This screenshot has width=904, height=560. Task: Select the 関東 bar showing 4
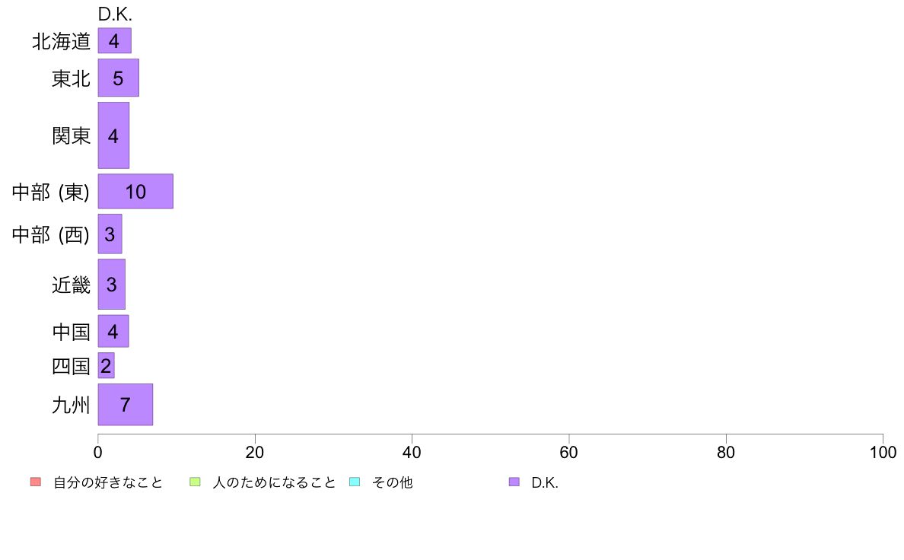click(113, 135)
